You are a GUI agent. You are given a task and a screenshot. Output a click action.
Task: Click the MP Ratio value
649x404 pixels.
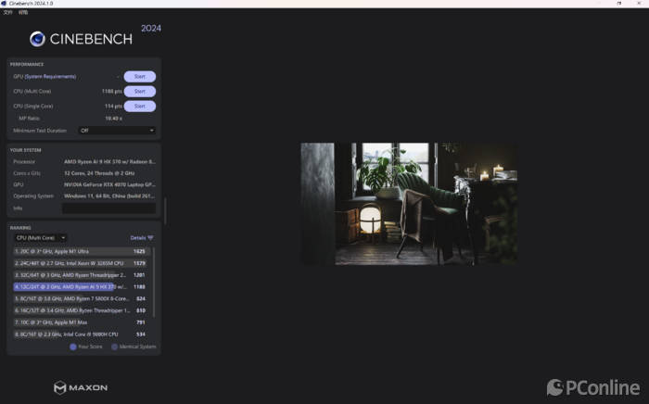click(x=113, y=119)
